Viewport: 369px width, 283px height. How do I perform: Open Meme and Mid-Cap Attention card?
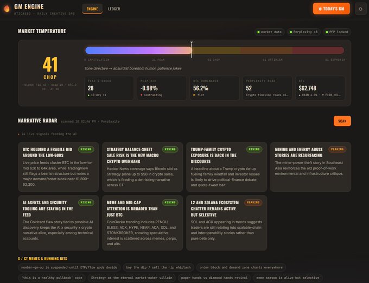(x=142, y=223)
